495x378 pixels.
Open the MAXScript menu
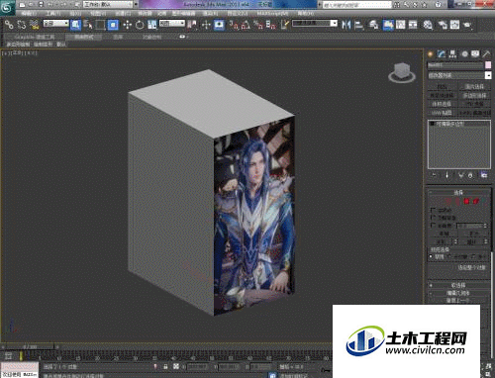pyautogui.click(x=272, y=14)
